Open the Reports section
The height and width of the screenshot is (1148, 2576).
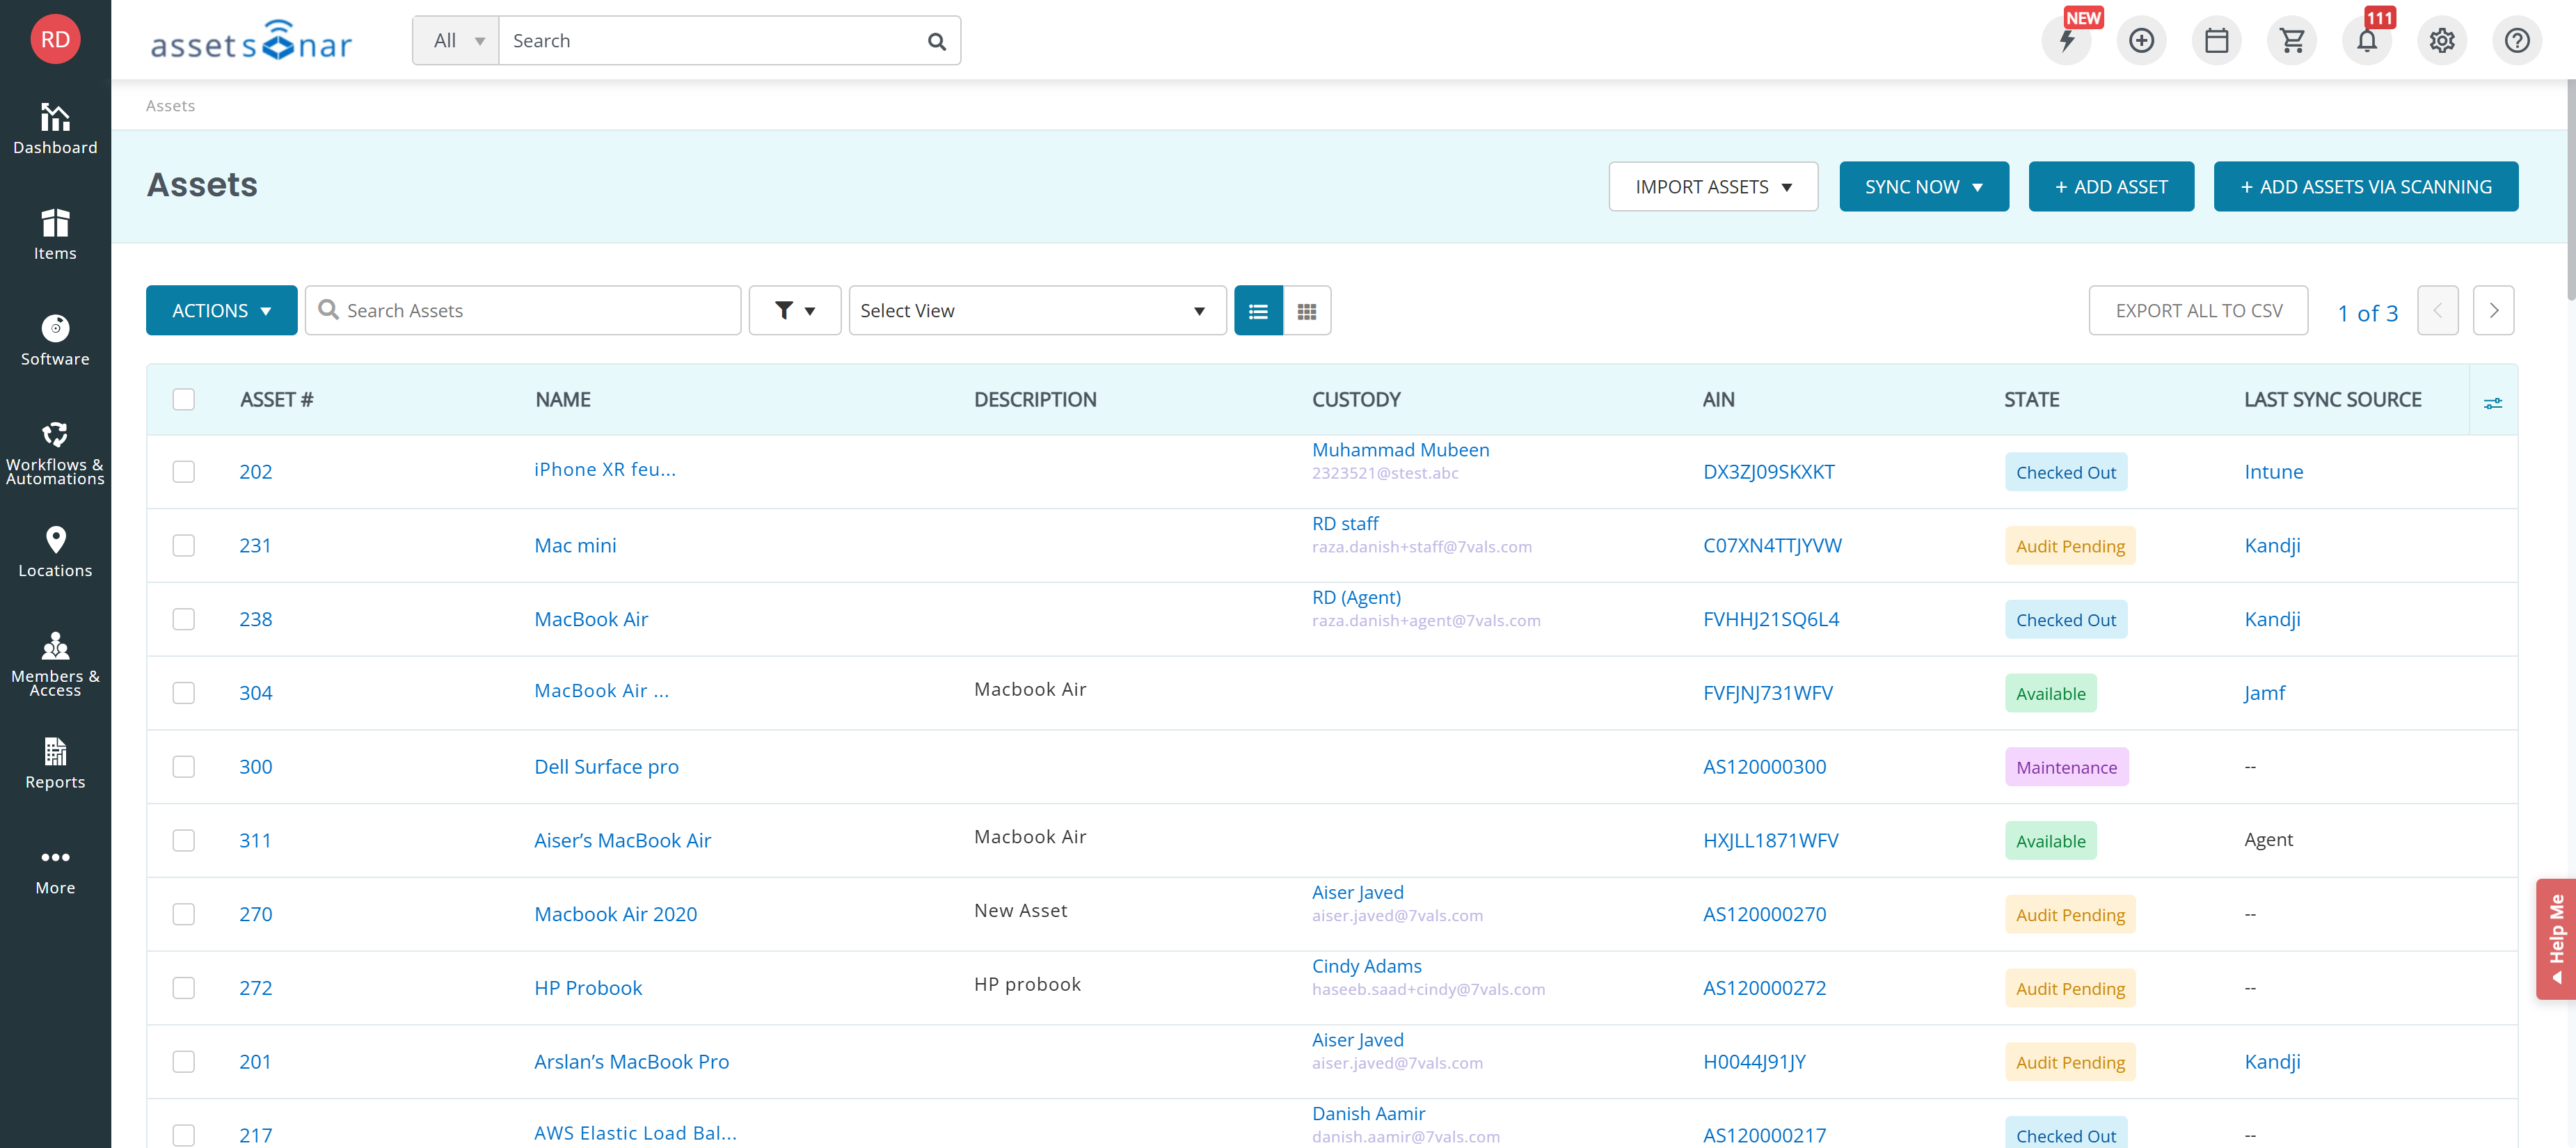point(55,762)
